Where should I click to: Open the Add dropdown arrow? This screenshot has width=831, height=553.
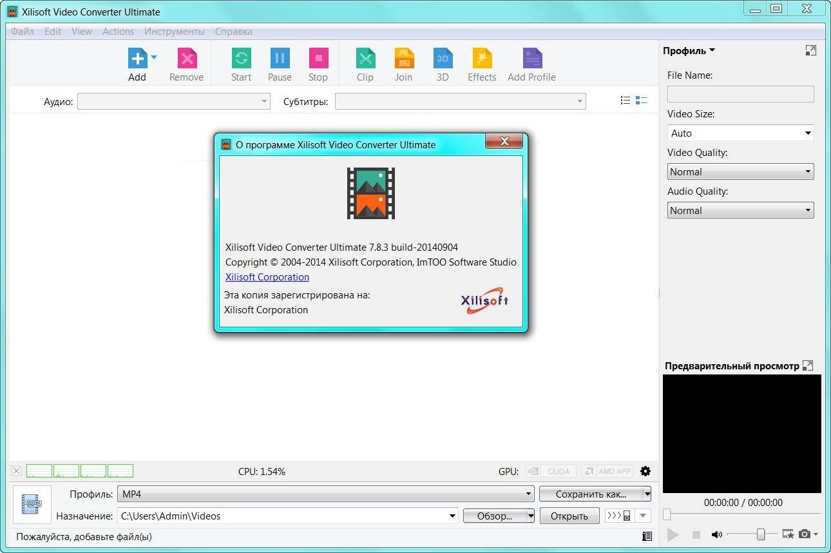154,57
